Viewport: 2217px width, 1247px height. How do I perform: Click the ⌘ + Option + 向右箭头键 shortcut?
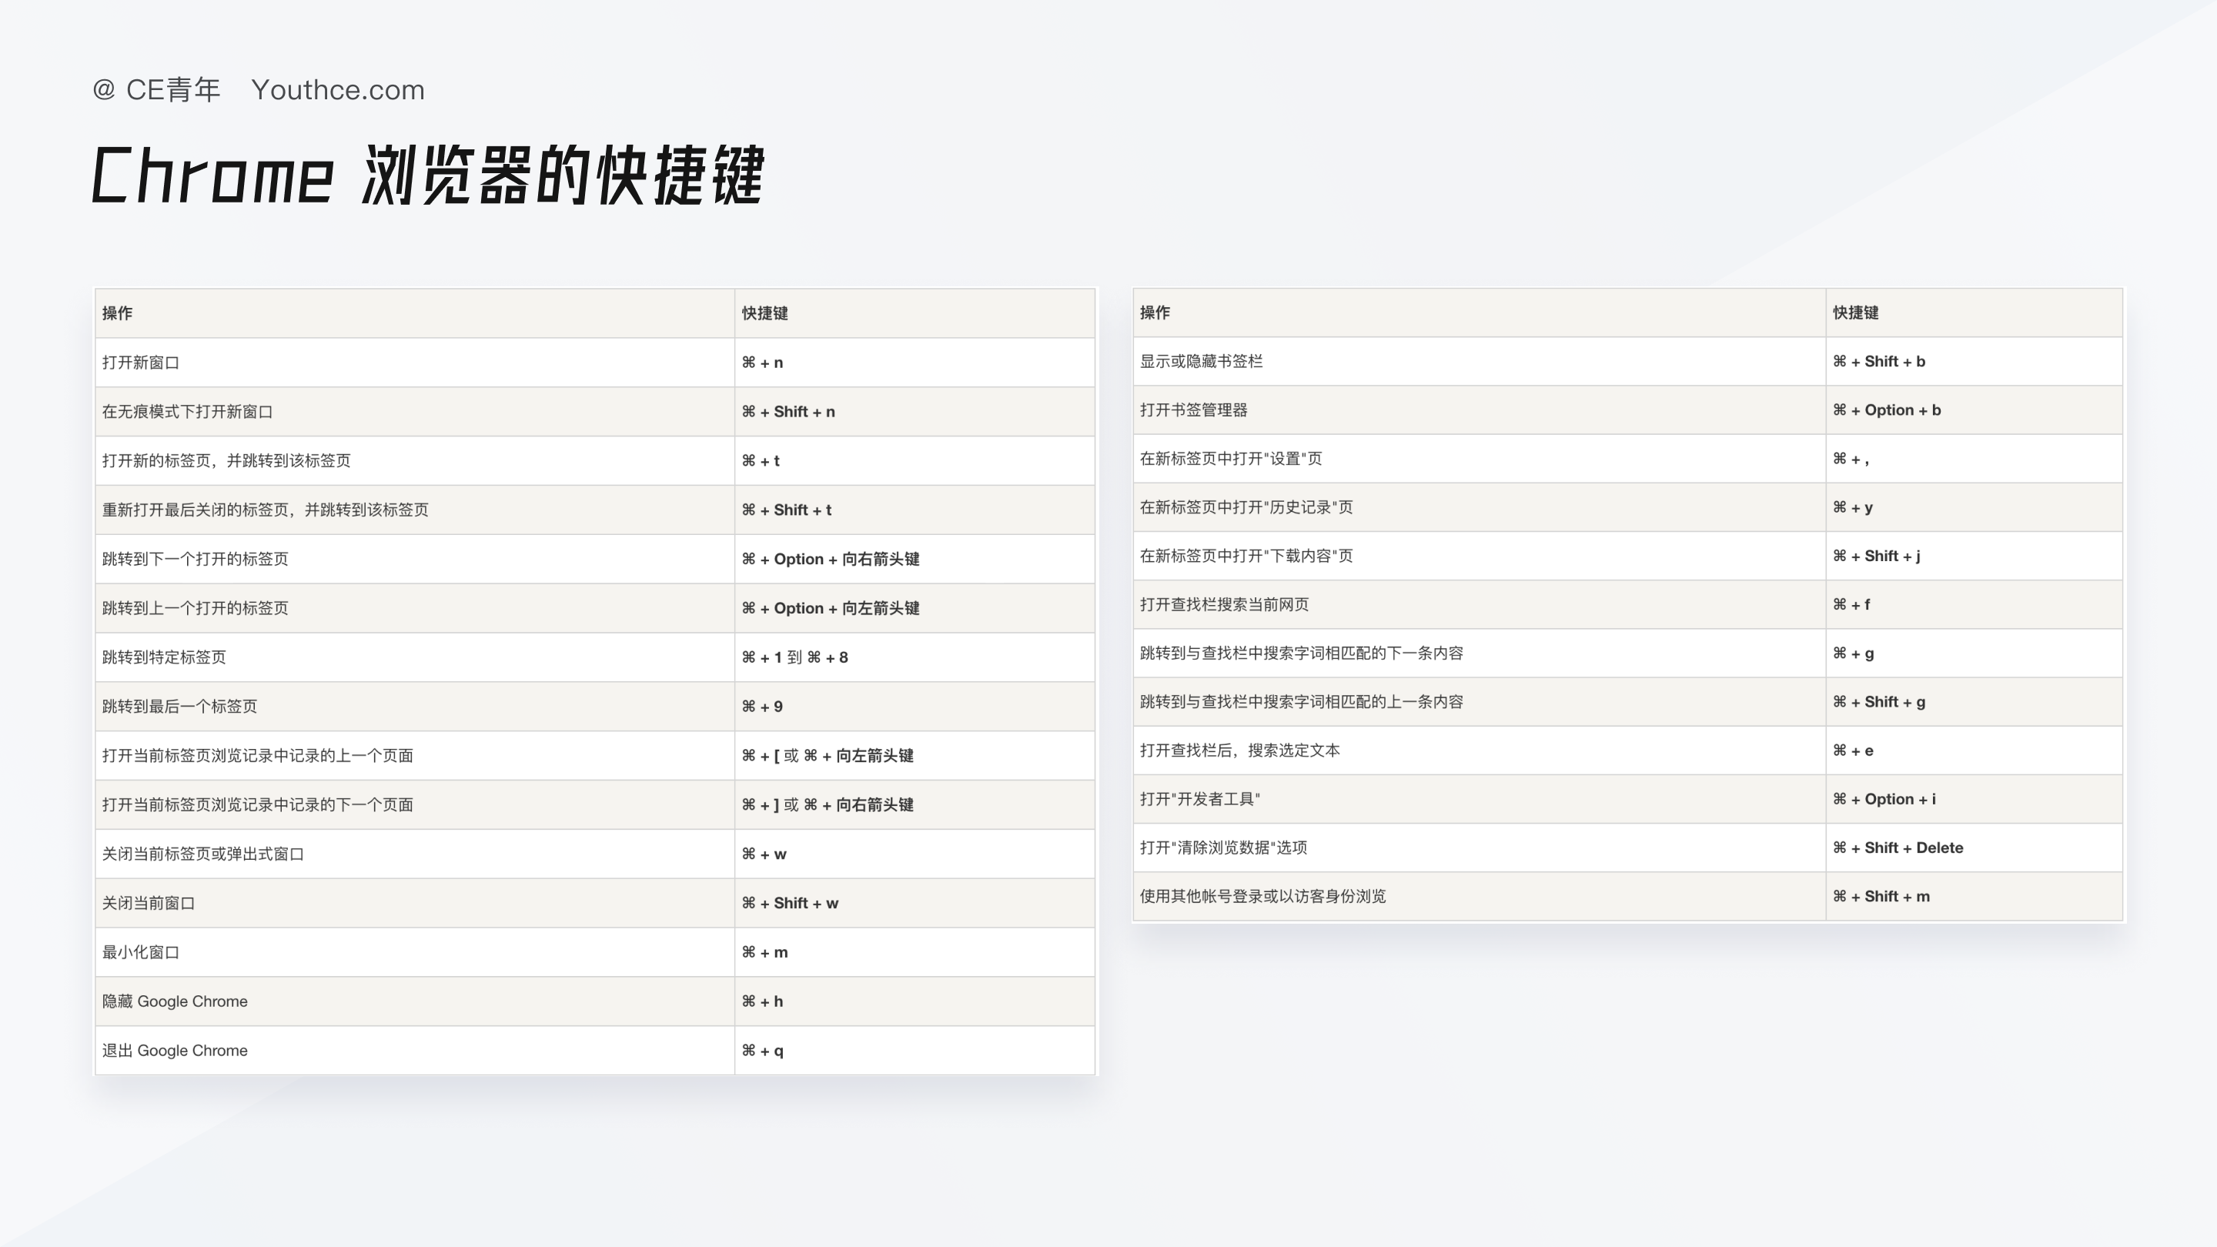pos(830,560)
